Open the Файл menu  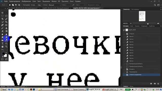(6, 1)
